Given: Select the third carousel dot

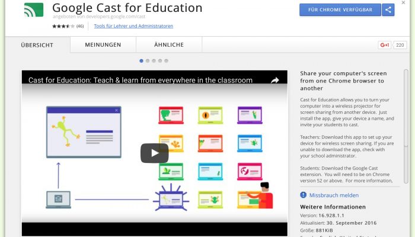Looking at the screenshot, I should [154, 61].
